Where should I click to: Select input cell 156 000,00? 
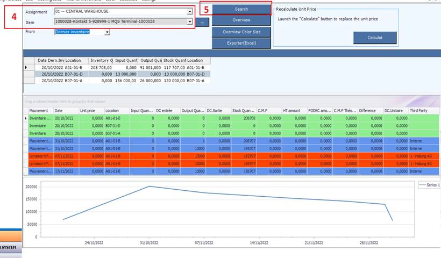pyautogui.click(x=125, y=81)
